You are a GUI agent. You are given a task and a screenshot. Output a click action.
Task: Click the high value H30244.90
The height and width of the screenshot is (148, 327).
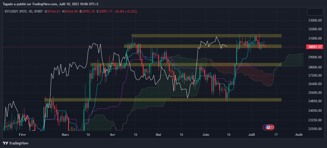click(70, 11)
